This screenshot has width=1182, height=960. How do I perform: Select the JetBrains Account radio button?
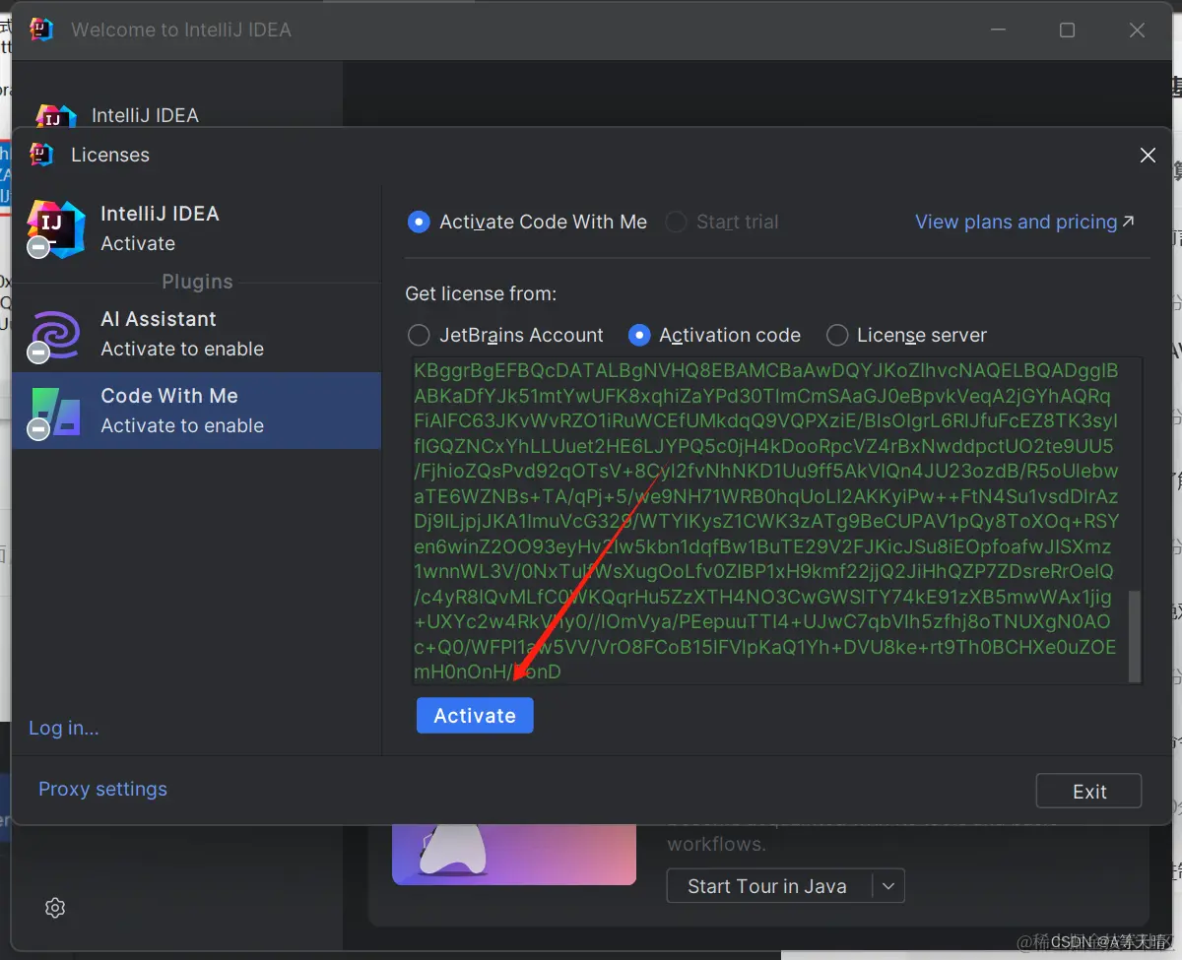click(420, 336)
